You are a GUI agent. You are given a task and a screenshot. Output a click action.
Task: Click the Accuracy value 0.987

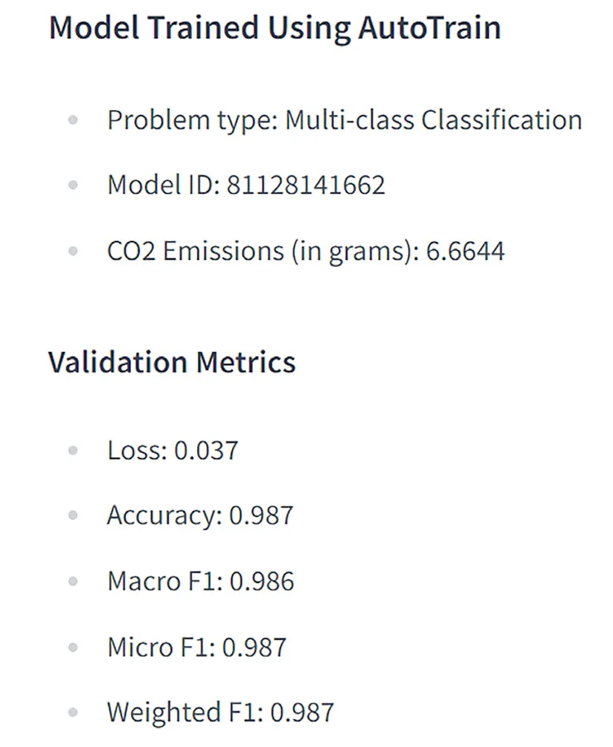(261, 515)
